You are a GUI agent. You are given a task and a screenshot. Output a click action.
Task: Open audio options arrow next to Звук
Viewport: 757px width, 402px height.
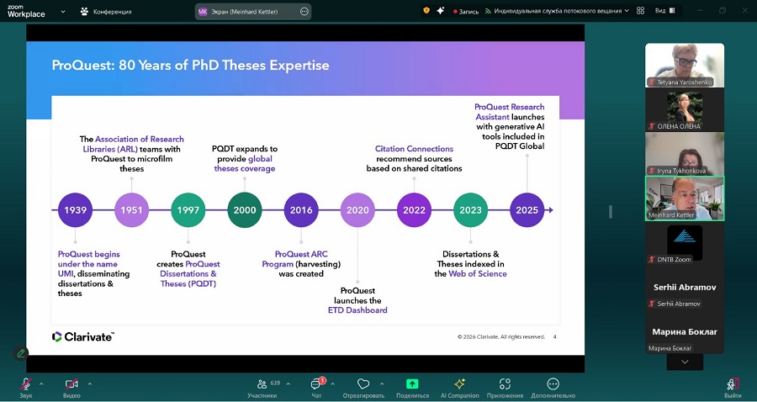pos(41,384)
